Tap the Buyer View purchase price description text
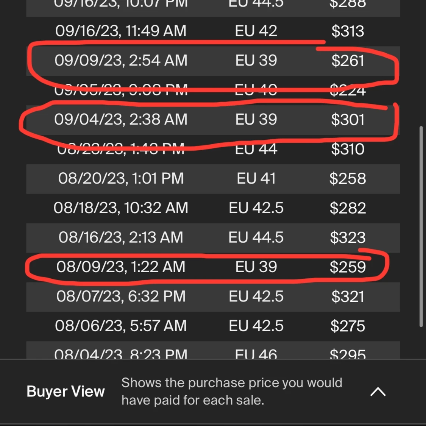The image size is (426, 426). point(231,391)
